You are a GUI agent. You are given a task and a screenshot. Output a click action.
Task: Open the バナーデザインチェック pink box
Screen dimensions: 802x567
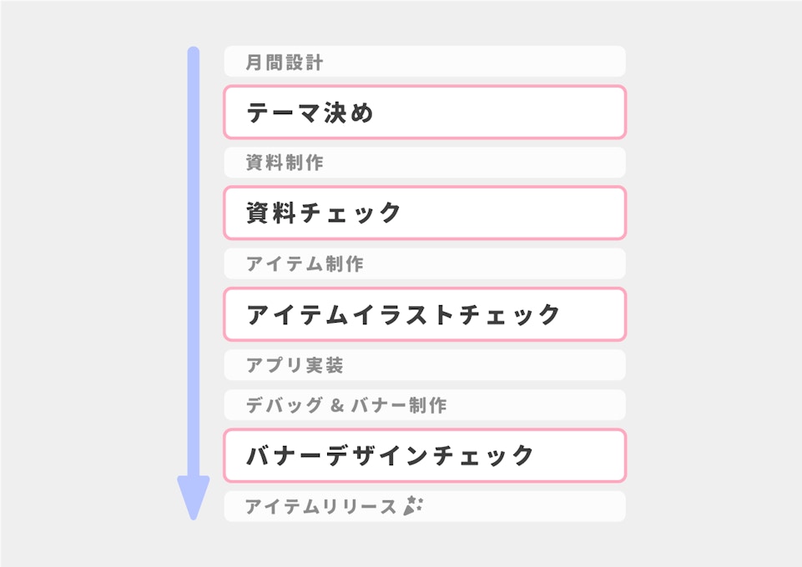click(424, 455)
